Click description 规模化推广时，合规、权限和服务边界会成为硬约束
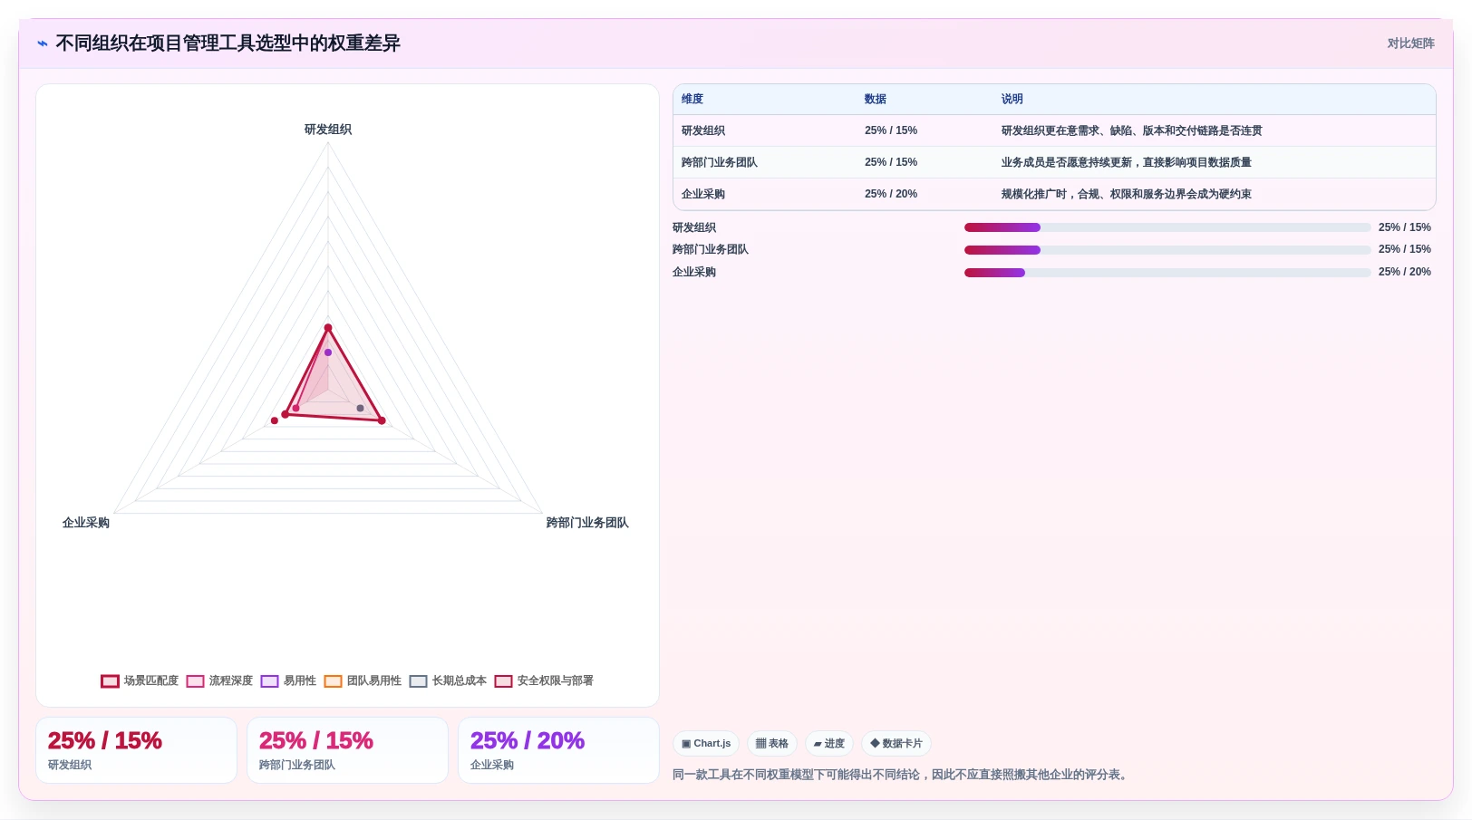 (x=1126, y=195)
